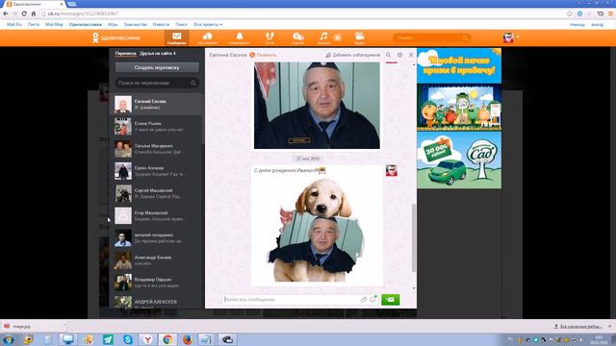Search within chat using magnifier icon
Image resolution: width=616 pixels, height=346 pixels.
coord(388,55)
